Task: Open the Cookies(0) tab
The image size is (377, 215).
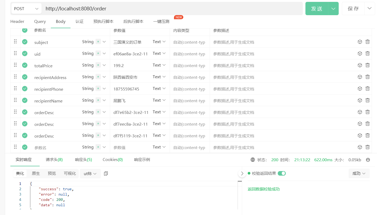Action: [113, 160]
